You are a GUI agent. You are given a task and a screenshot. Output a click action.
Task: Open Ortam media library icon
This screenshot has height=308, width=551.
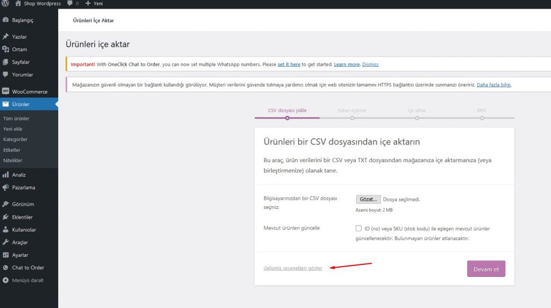coord(5,50)
